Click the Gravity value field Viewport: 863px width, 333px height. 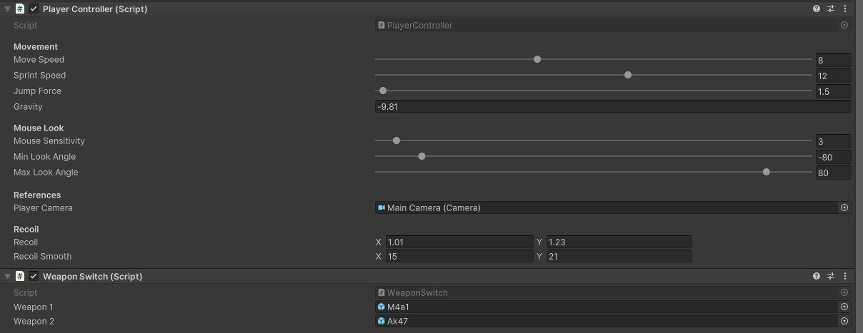pyautogui.click(x=612, y=106)
